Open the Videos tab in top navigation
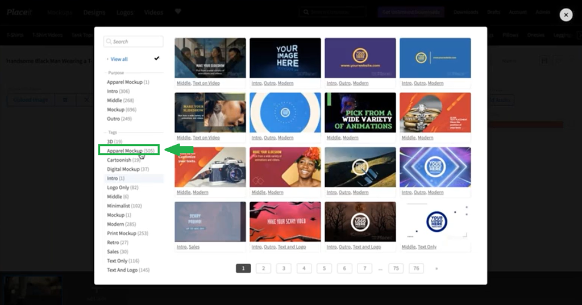Screen dimensions: 582x305 coord(153,12)
